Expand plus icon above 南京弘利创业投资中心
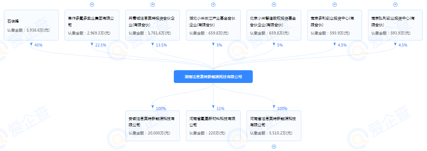The height and width of the screenshot is (151, 427). click(x=395, y=4)
